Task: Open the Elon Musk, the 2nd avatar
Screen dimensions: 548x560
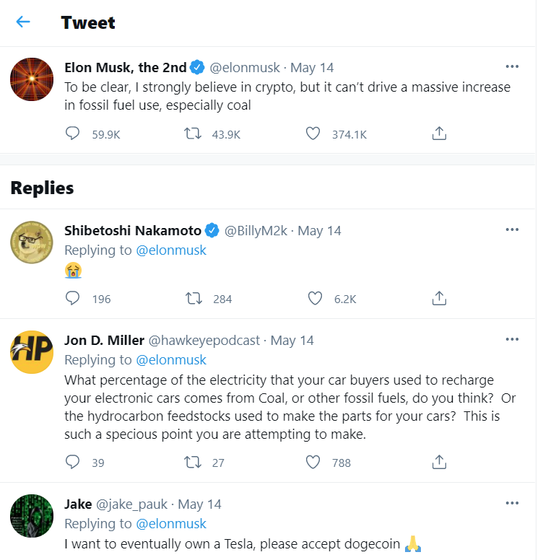Action: point(32,79)
